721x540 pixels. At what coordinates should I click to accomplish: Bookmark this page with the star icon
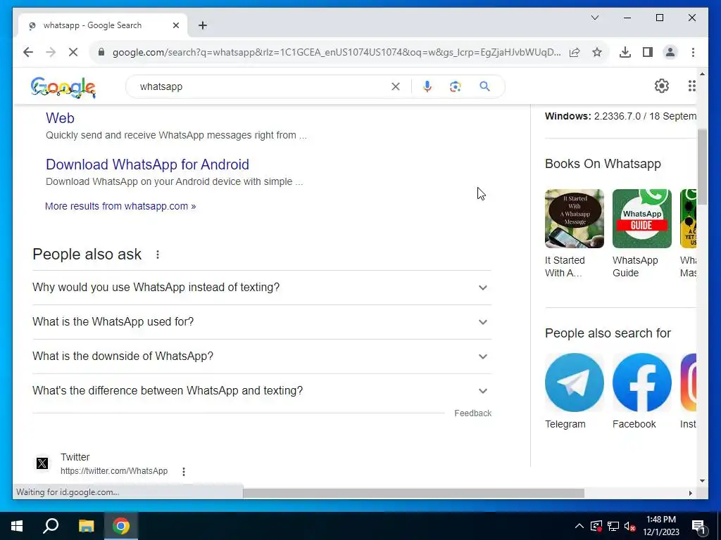point(597,52)
